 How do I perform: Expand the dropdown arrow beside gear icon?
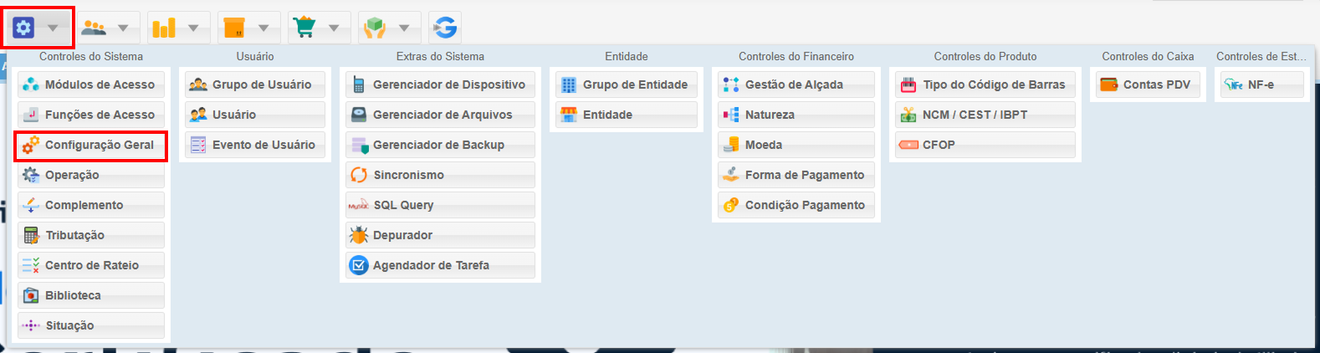[54, 28]
